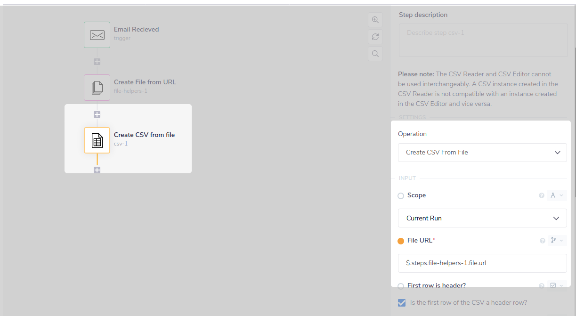This screenshot has height=316, width=576.
Task: Click the zoom out icon on the canvas
Action: [375, 54]
